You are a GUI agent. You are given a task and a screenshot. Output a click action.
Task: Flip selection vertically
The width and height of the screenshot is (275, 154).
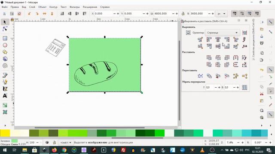tap(52, 14)
